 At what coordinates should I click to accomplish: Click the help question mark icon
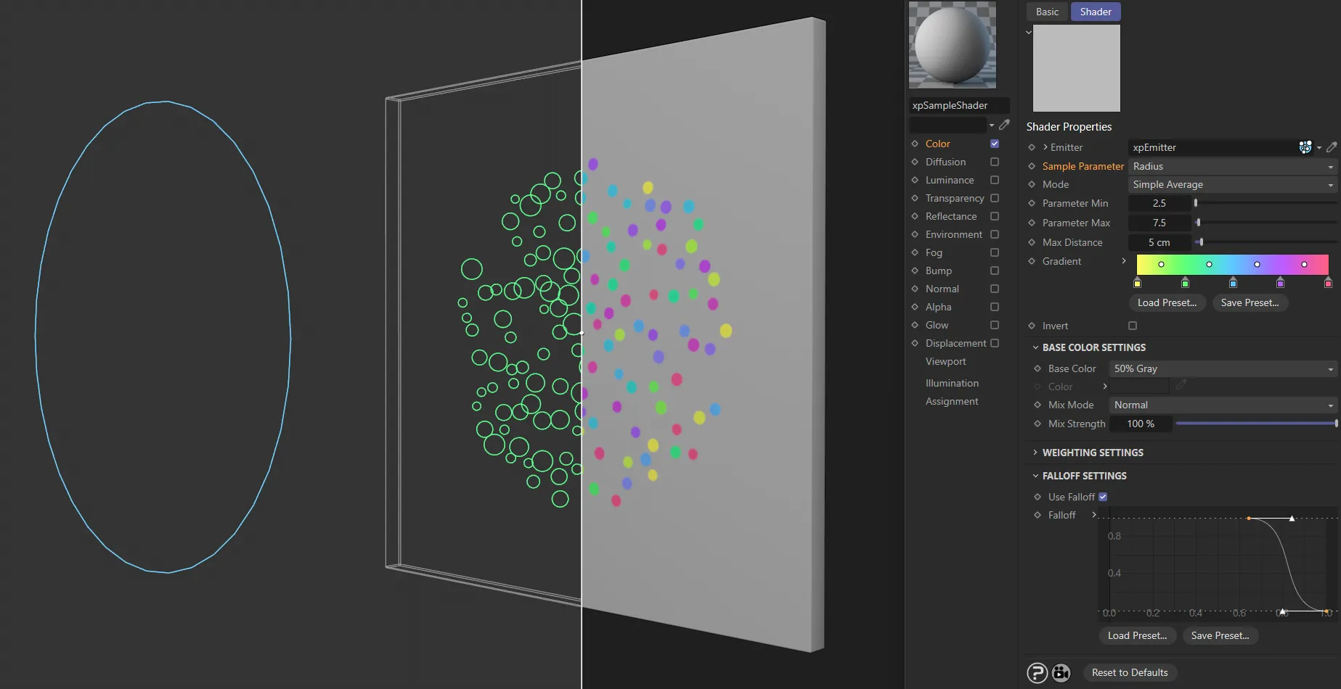(x=1038, y=672)
